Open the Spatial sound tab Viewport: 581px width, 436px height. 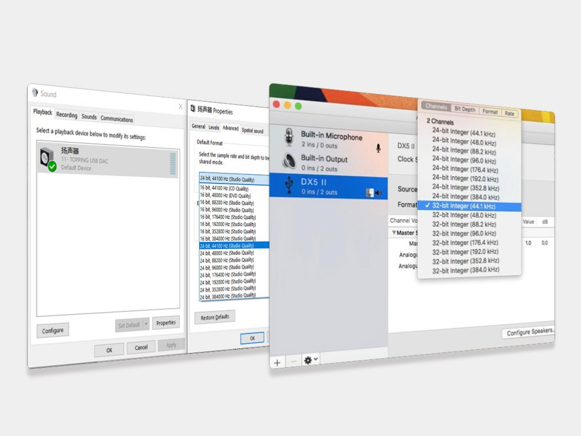pos(252,131)
